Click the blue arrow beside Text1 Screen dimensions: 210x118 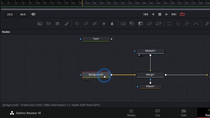[81, 39]
